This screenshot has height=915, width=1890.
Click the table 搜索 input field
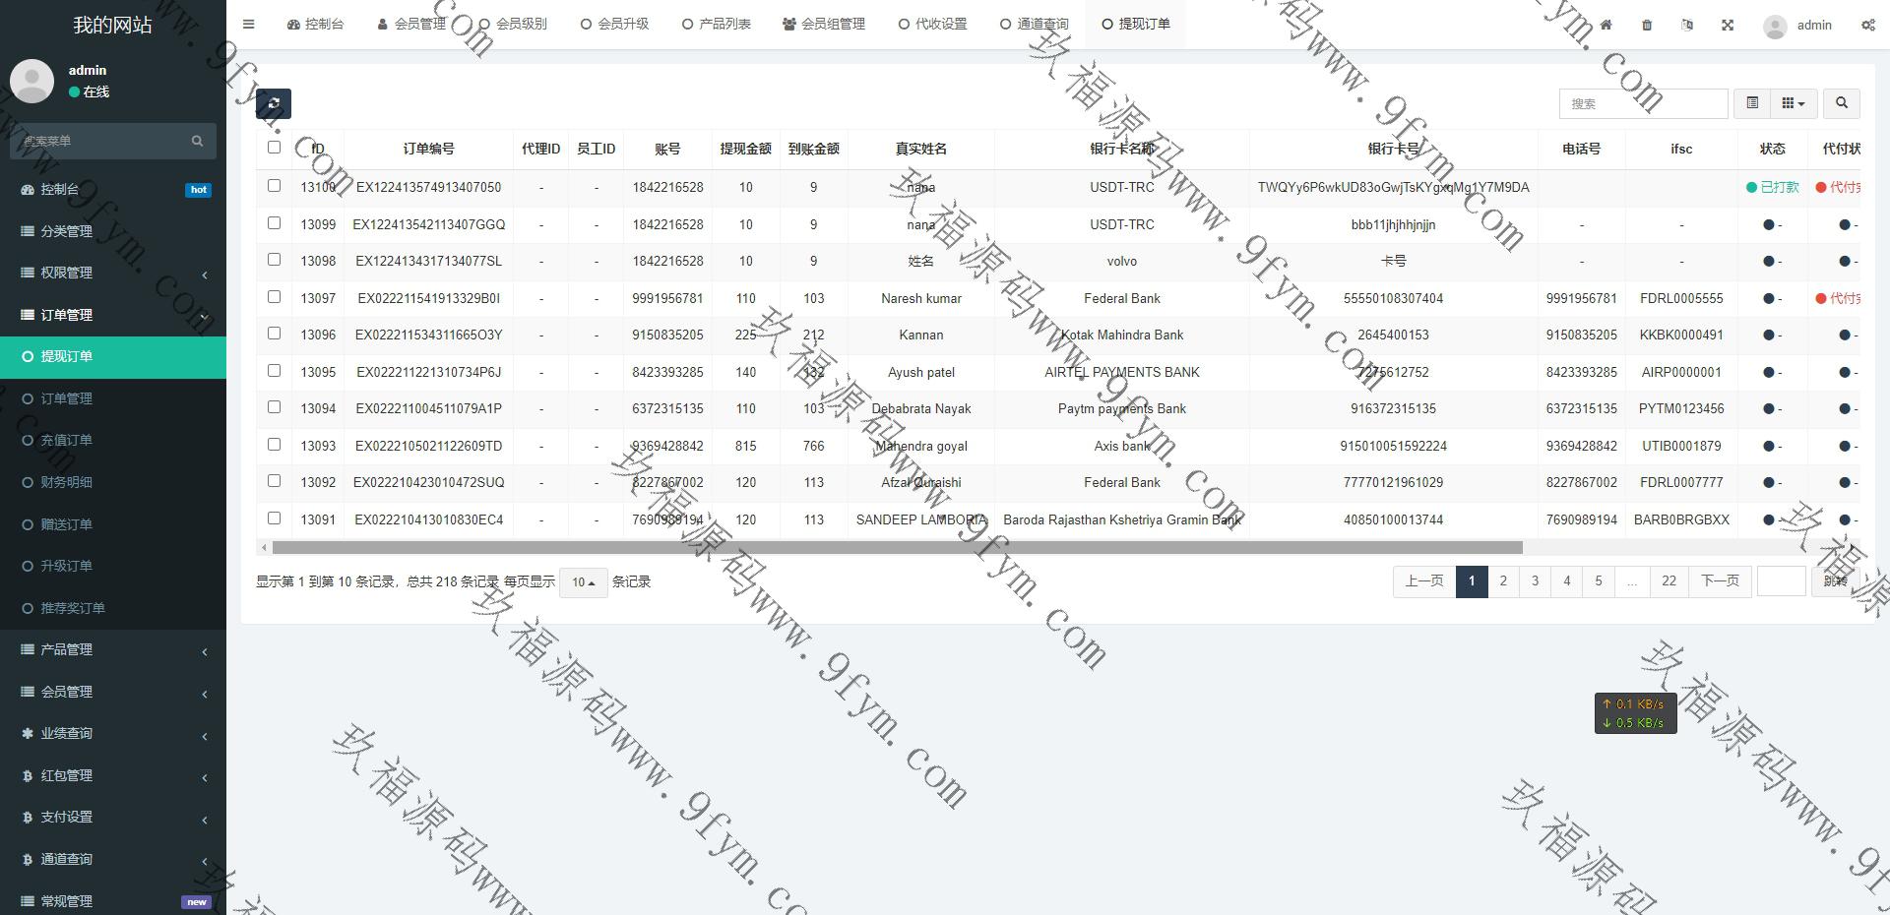coord(1642,103)
